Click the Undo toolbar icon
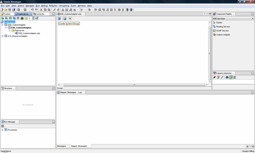 [32, 10]
